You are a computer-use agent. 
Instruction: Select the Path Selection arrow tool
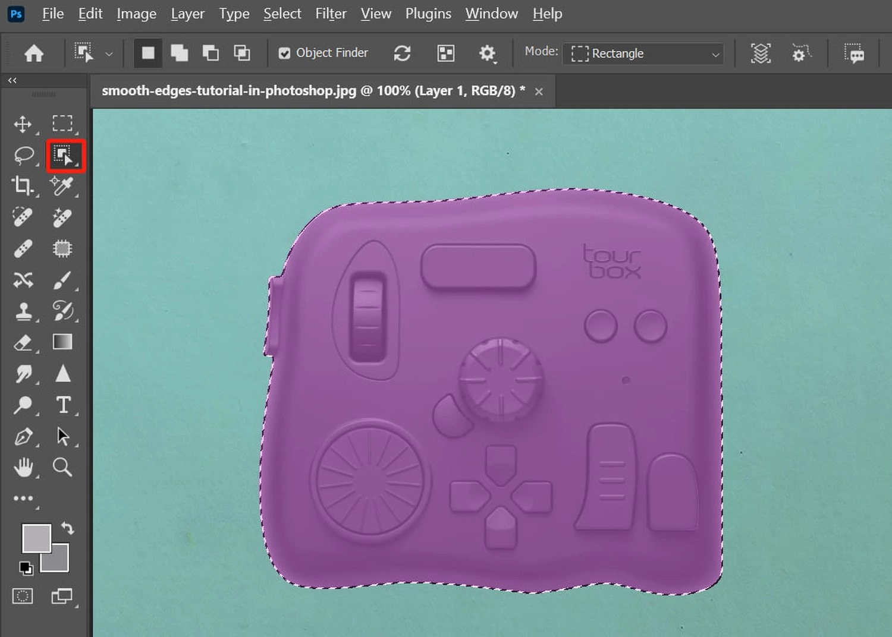62,436
